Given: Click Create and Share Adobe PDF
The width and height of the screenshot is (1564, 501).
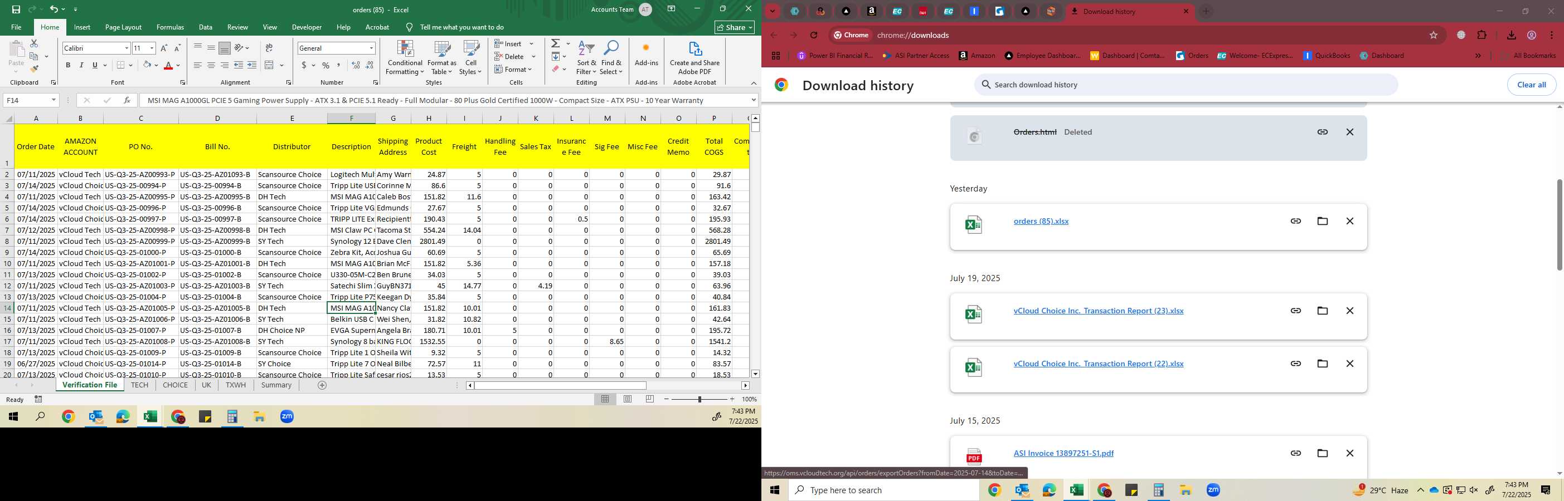Looking at the screenshot, I should coord(694,58).
